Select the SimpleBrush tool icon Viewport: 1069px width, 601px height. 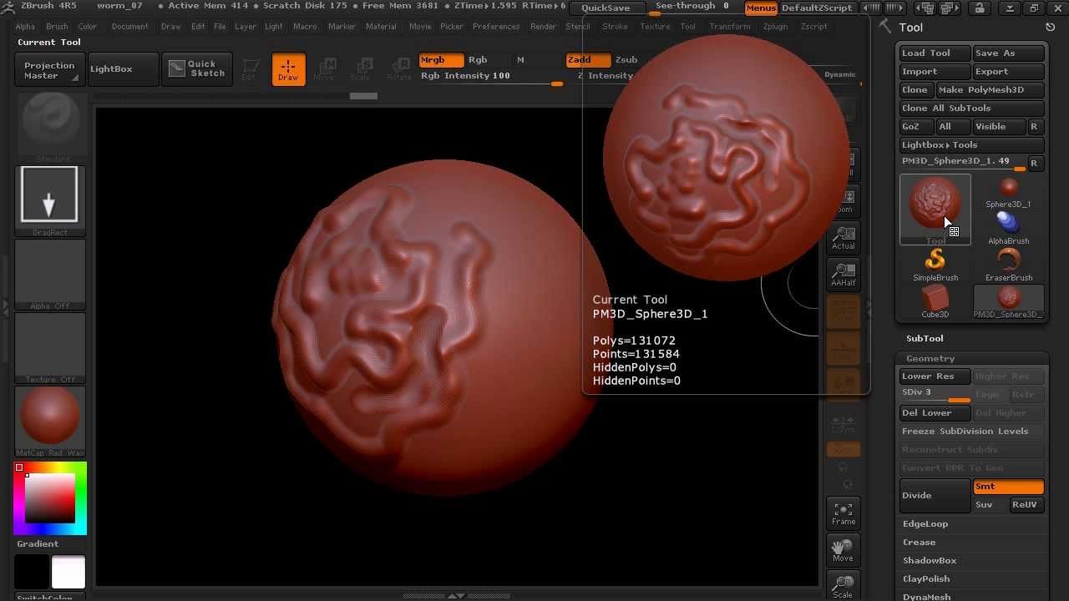[x=935, y=265]
